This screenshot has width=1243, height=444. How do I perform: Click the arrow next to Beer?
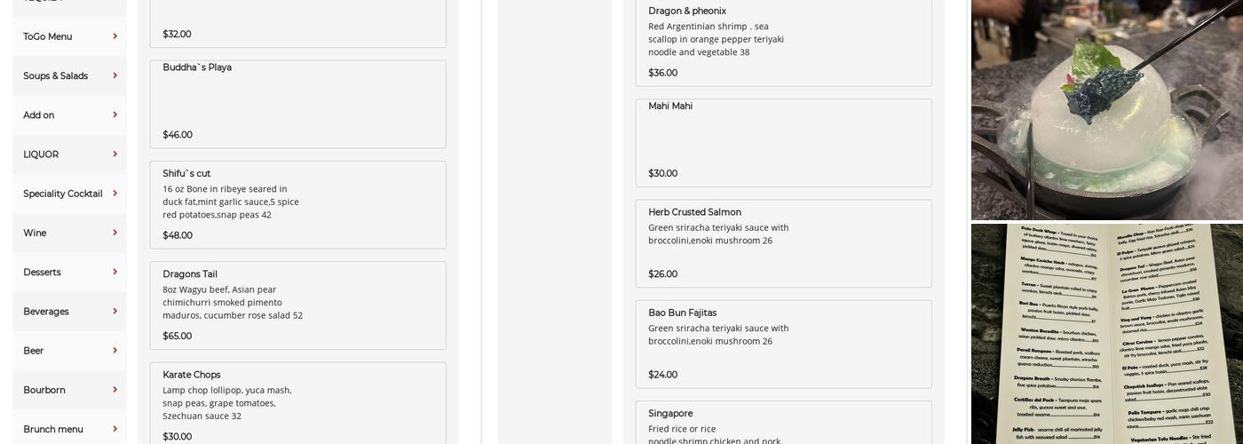[115, 350]
